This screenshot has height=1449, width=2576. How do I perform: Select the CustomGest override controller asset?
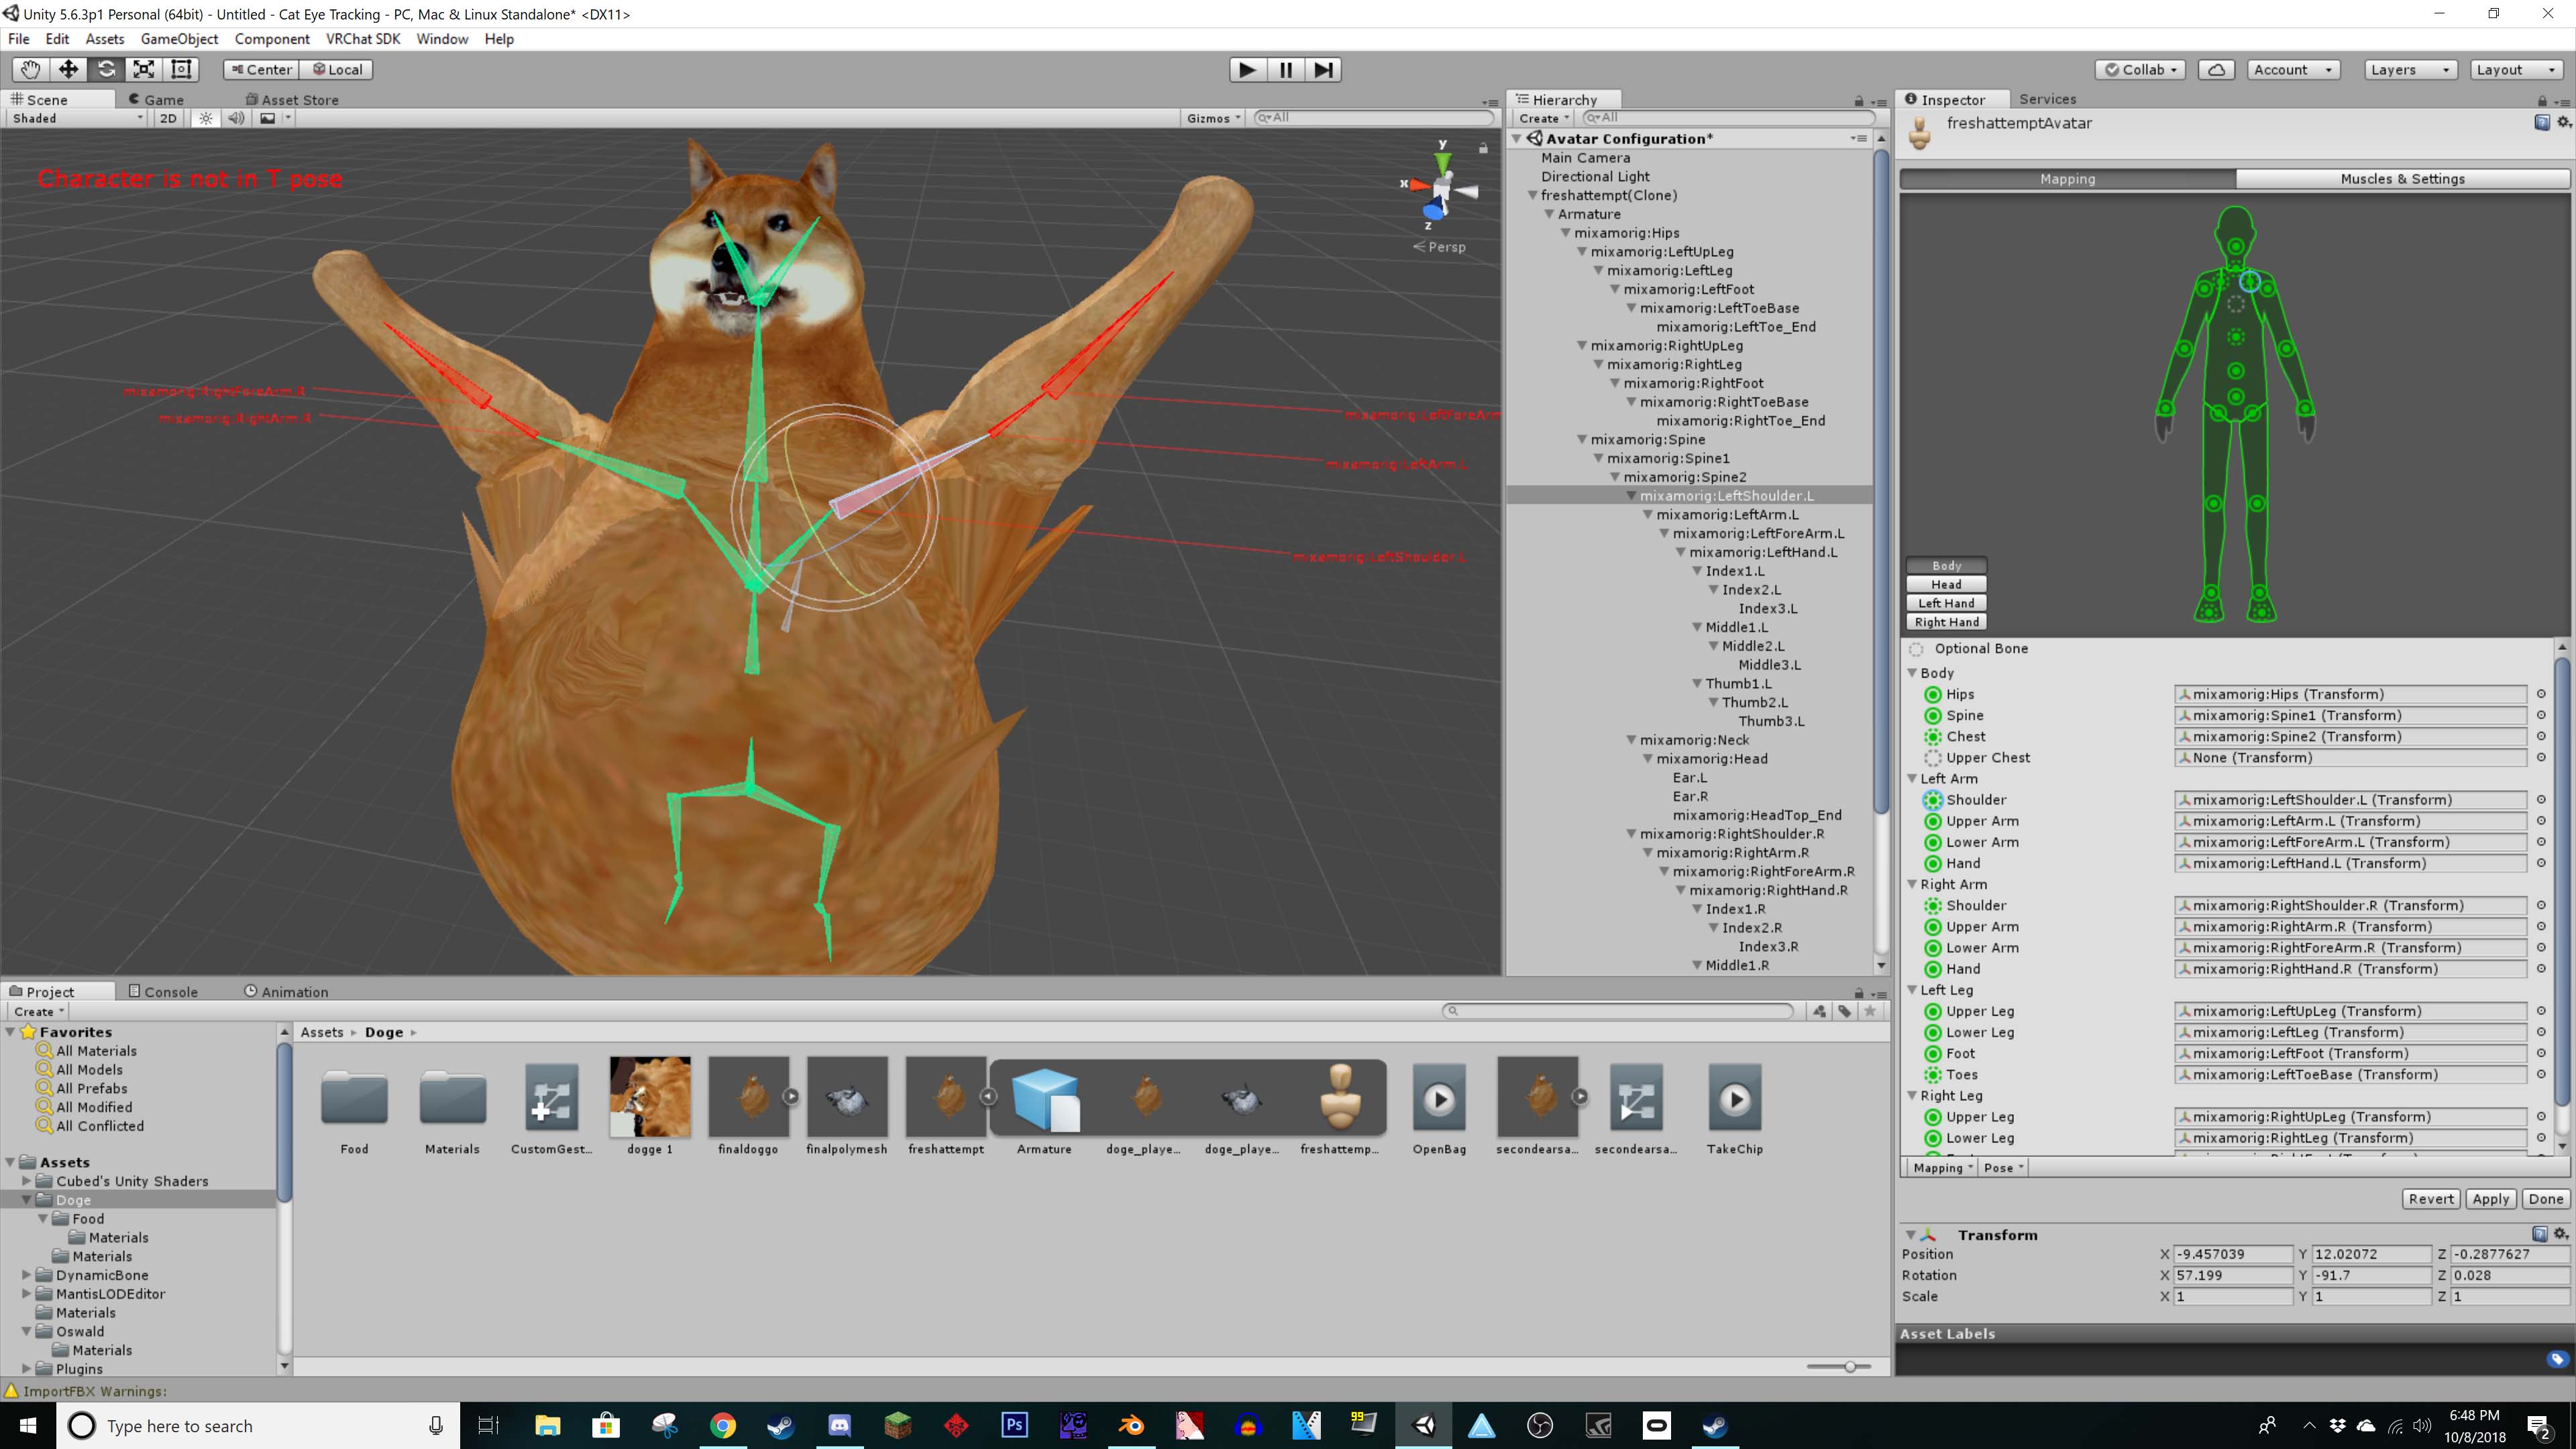coord(551,1105)
